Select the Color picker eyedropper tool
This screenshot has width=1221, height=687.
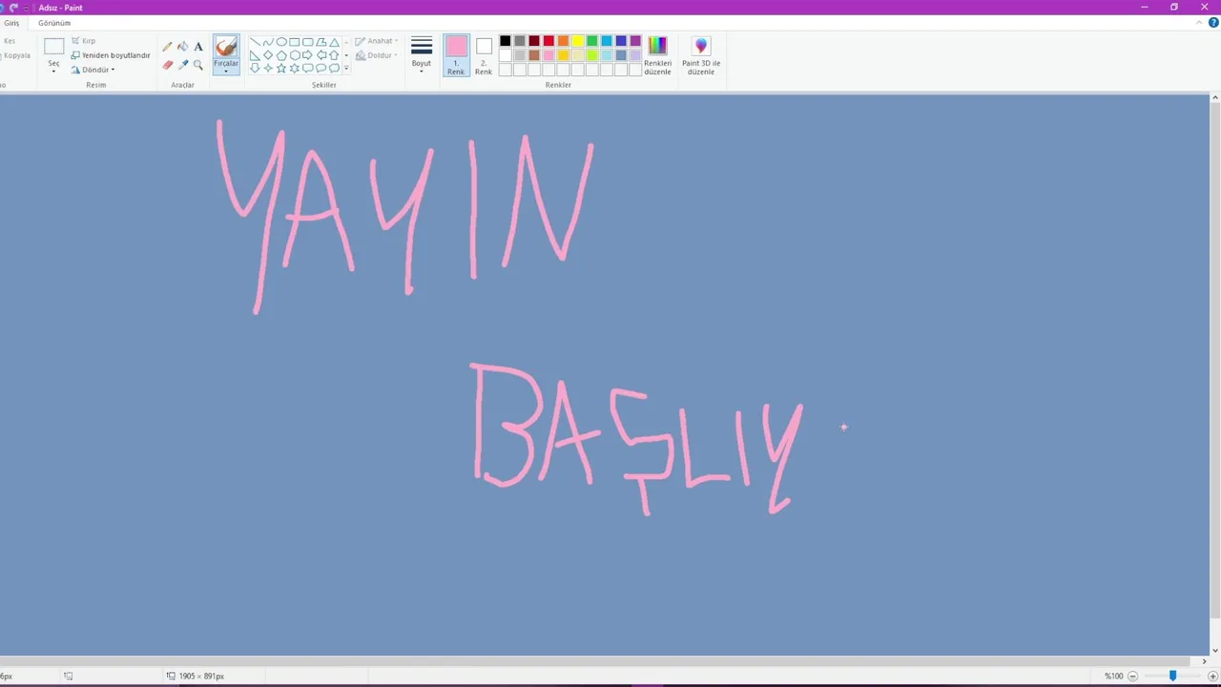(183, 65)
